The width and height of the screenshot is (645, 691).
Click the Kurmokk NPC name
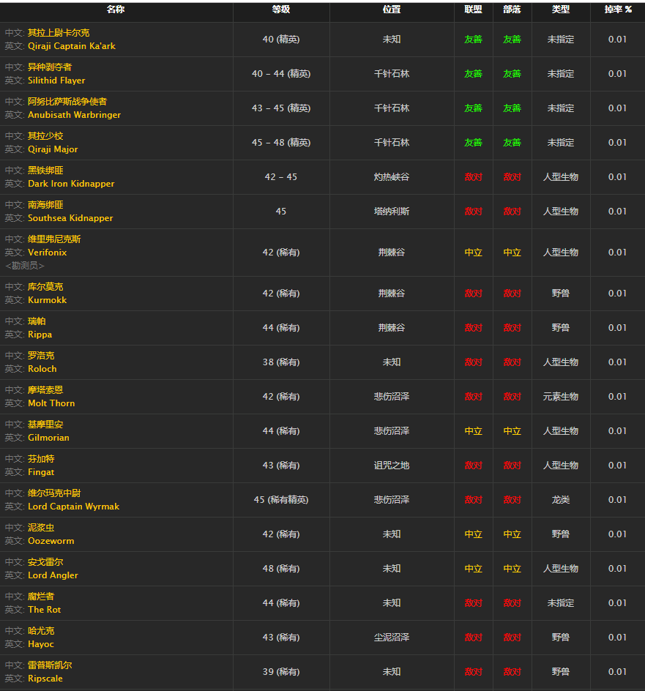[x=47, y=300]
